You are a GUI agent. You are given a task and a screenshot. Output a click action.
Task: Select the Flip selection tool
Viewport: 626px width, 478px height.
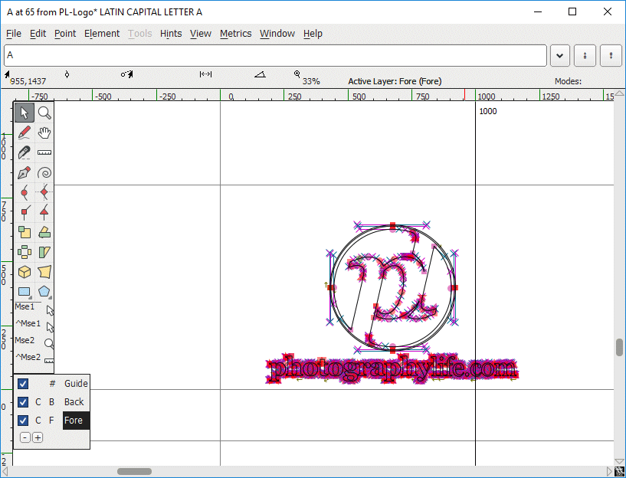pos(25,252)
